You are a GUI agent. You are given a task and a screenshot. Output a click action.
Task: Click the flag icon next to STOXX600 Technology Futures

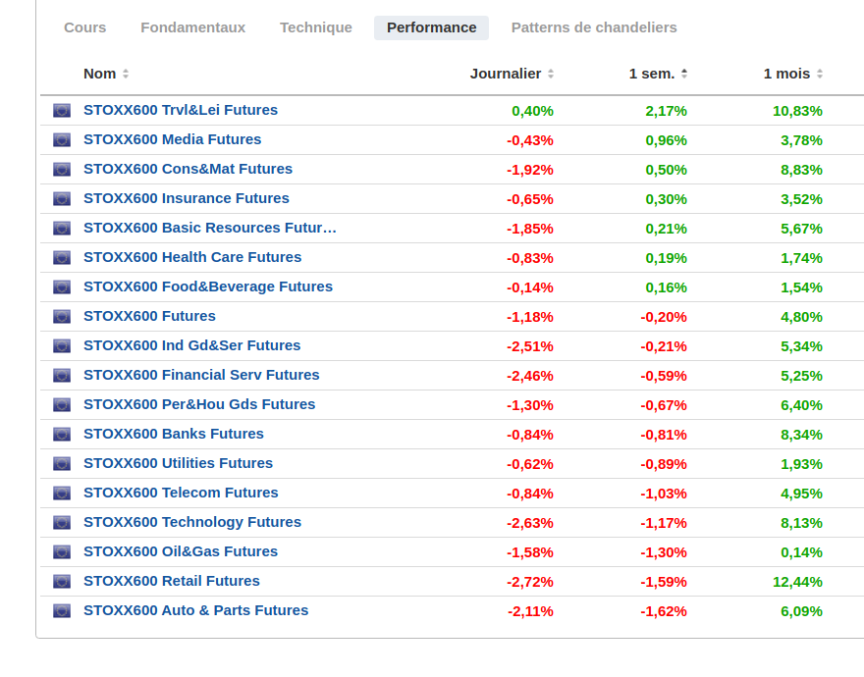pos(62,523)
